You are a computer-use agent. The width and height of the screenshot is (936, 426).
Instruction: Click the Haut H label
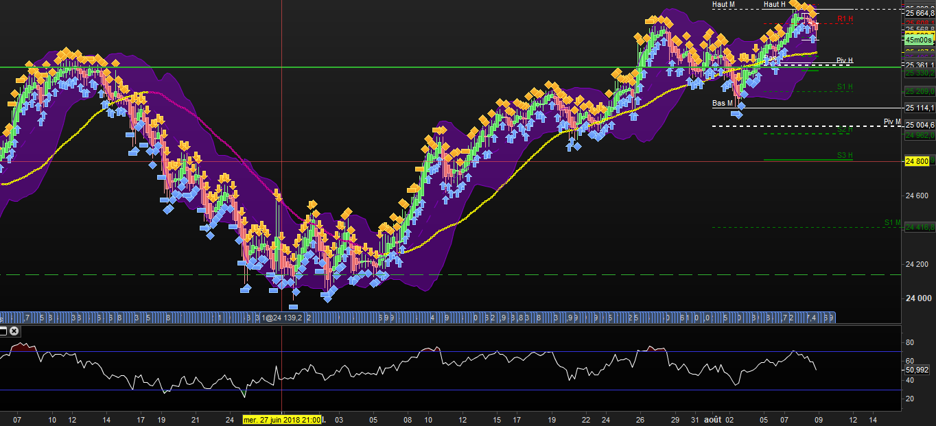775,5
